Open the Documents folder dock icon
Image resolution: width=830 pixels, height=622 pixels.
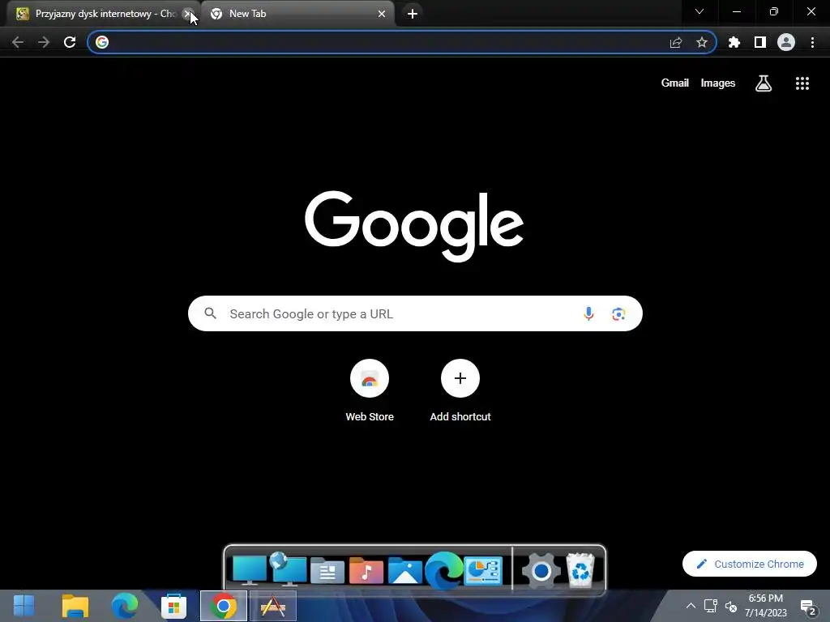[x=327, y=571]
